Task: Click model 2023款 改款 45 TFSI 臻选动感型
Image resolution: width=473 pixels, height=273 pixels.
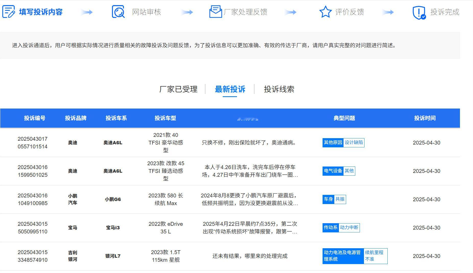Action: (166, 171)
